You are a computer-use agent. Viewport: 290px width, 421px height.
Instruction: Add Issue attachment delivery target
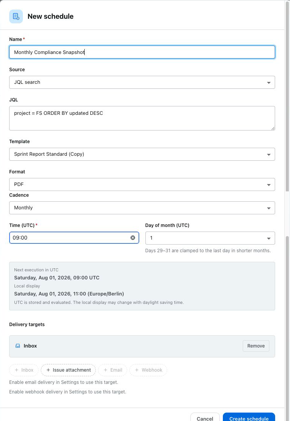(68, 370)
